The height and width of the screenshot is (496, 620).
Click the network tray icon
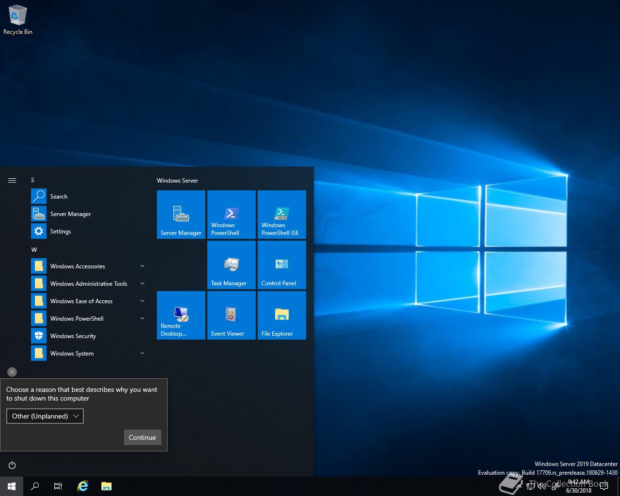(530, 486)
